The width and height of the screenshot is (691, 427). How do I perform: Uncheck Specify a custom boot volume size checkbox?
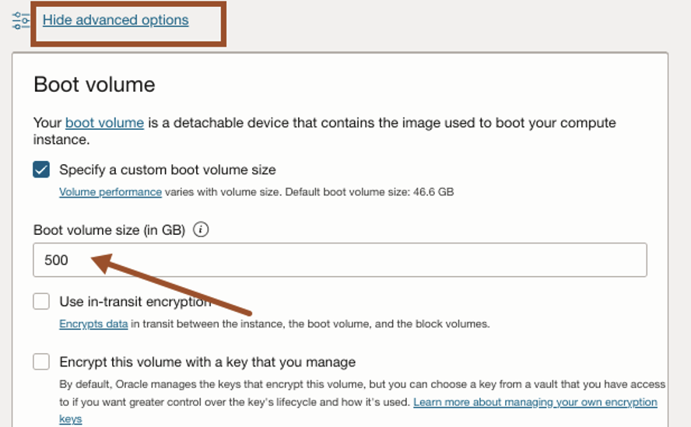(x=42, y=170)
